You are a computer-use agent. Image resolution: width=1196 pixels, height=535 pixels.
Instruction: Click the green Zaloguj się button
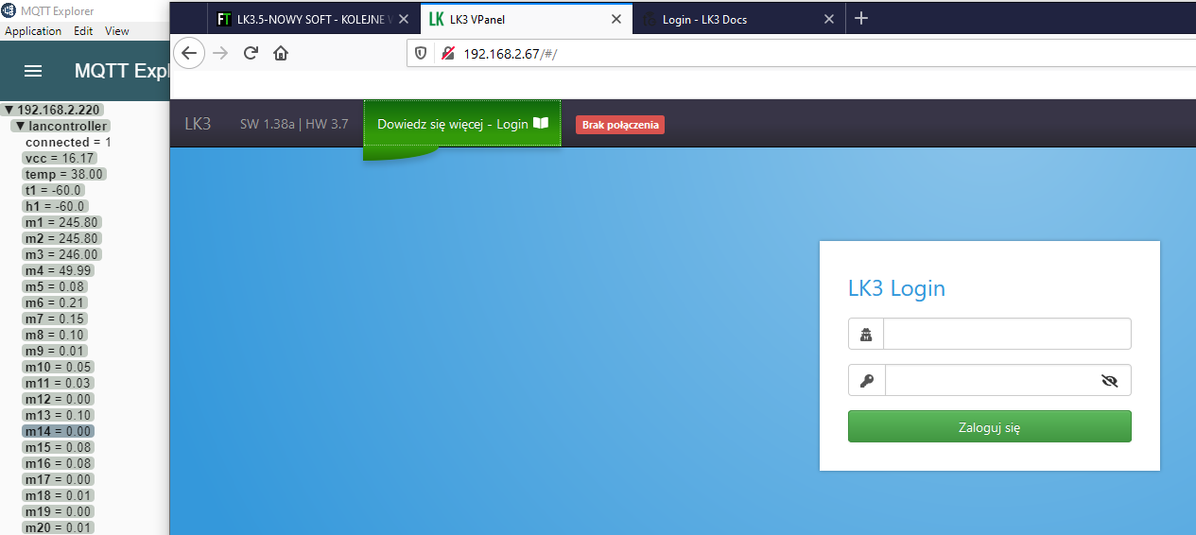point(989,426)
